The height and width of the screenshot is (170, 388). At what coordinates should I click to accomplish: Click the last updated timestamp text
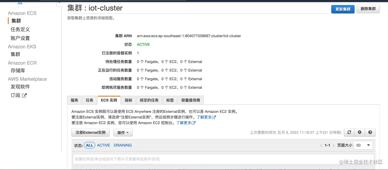[296, 132]
